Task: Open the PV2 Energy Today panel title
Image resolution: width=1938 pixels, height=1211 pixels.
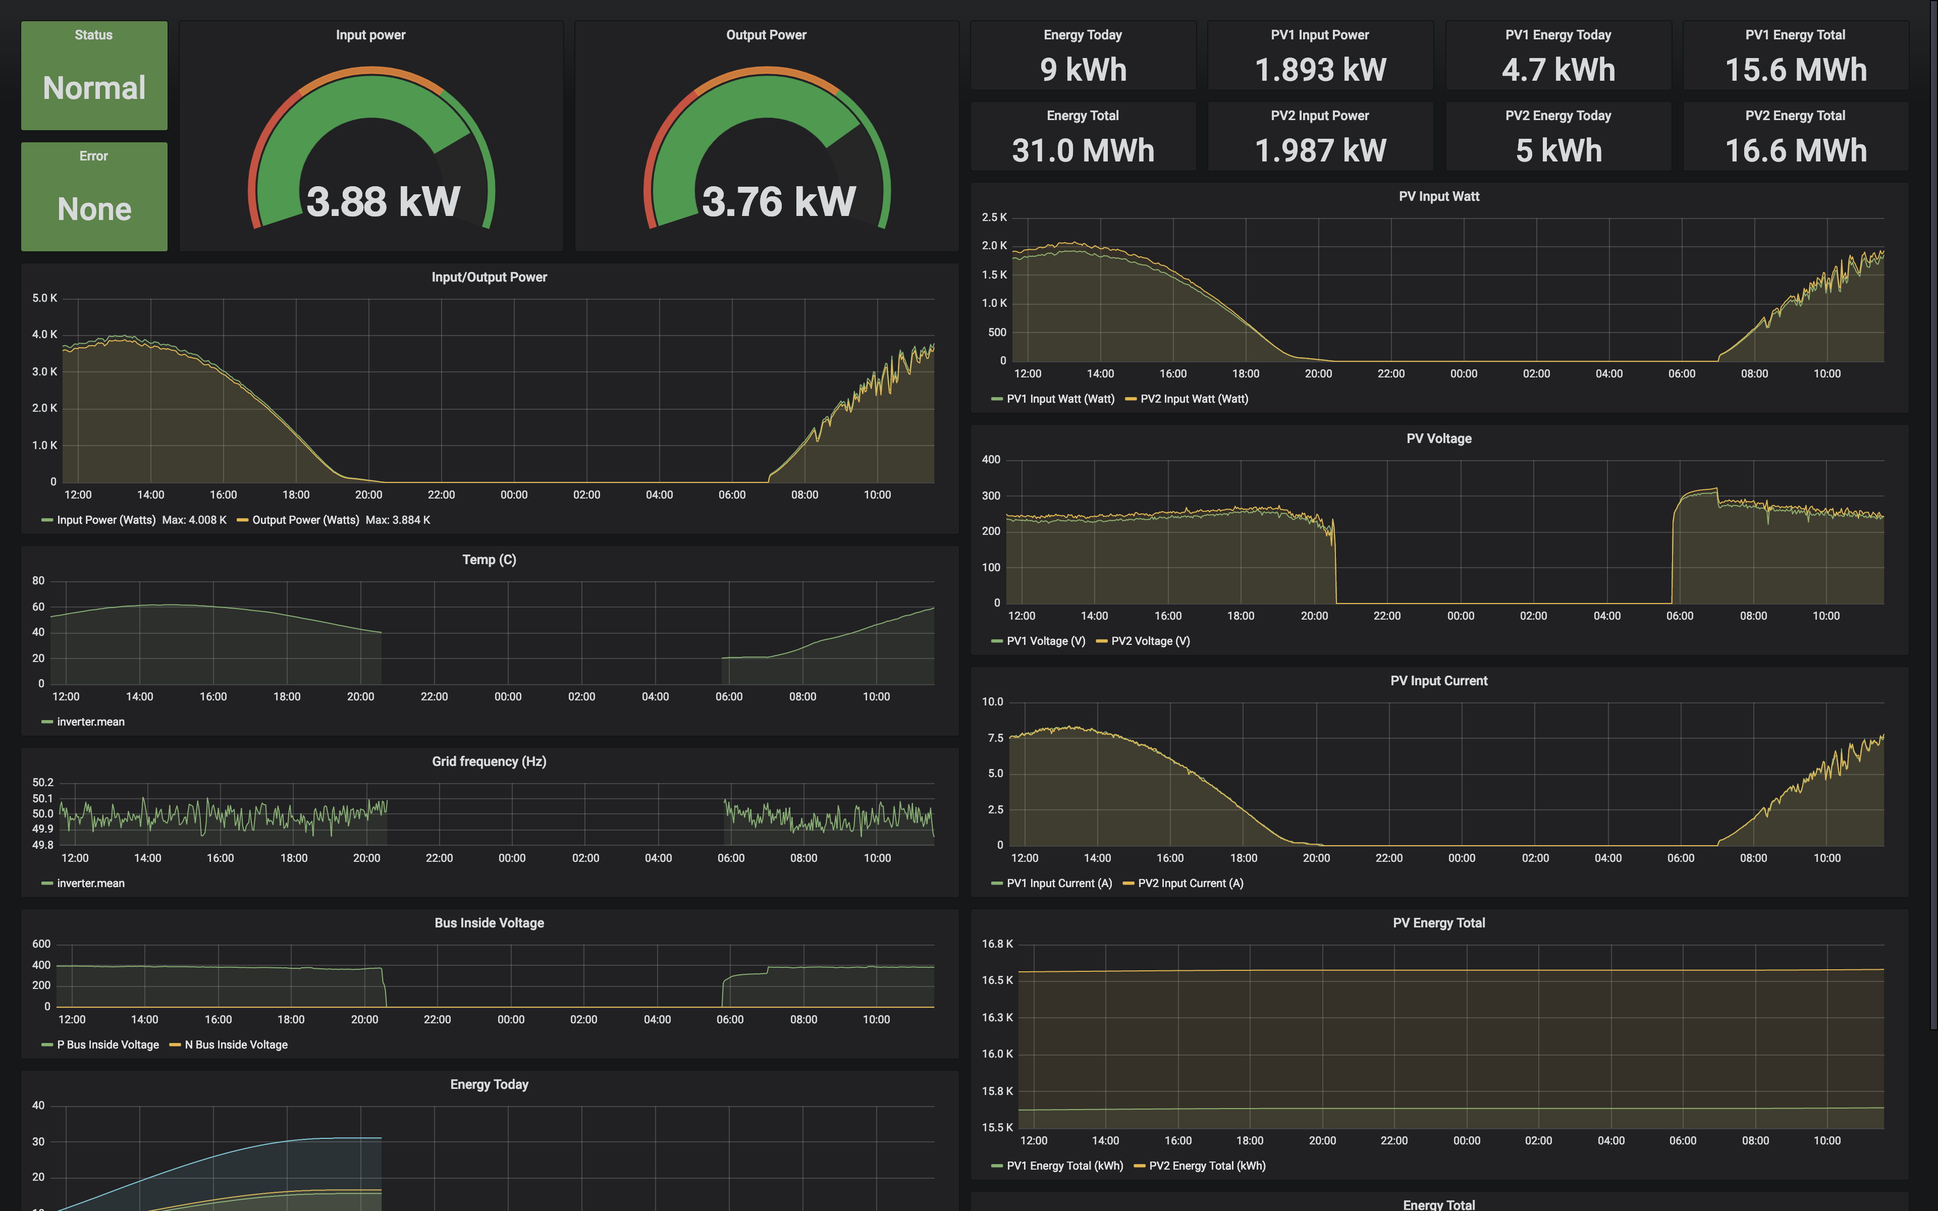Action: [1558, 116]
